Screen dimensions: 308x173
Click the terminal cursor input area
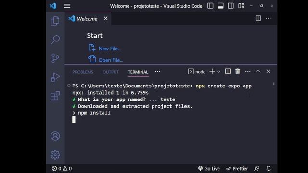point(74,120)
